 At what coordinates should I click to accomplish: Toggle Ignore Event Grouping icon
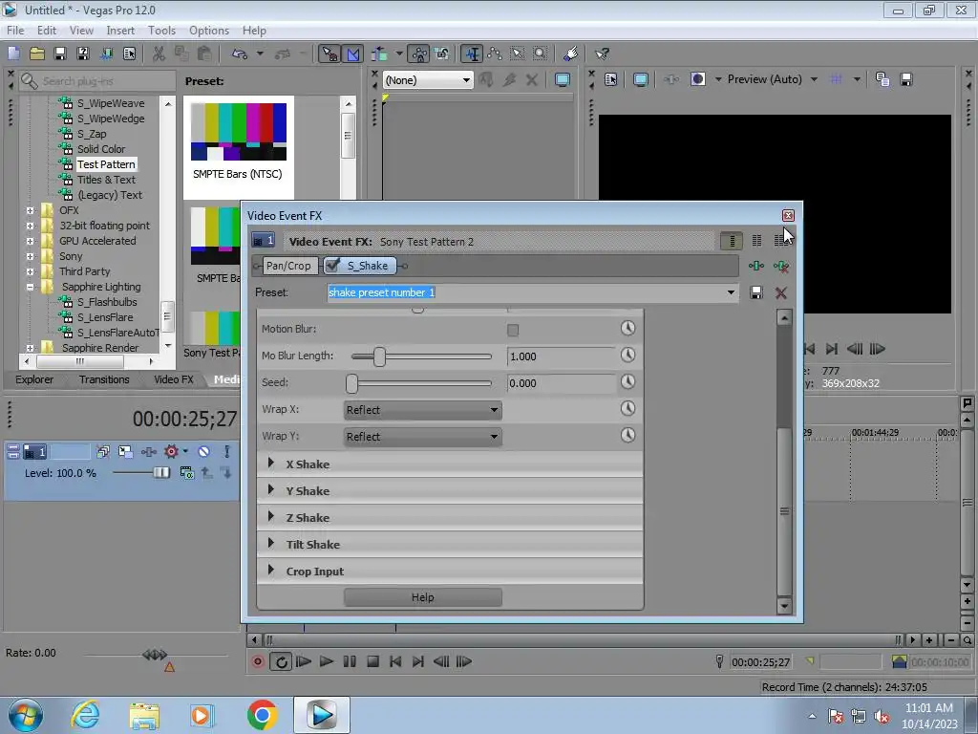(442, 54)
